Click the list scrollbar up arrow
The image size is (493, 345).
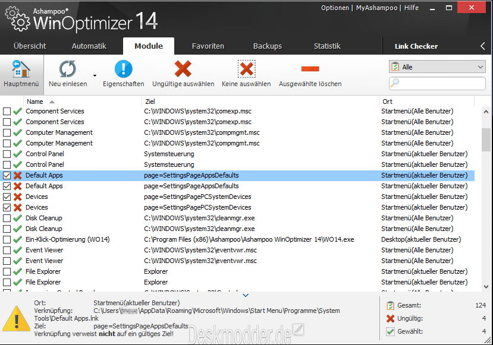click(486, 112)
